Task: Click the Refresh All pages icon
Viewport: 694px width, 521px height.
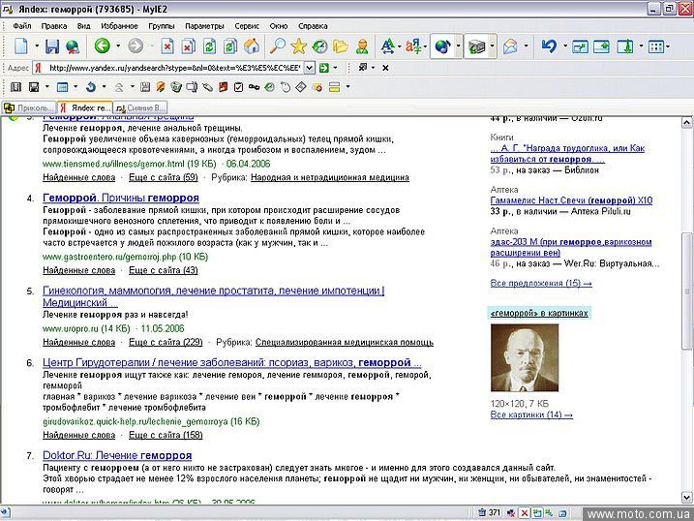Action: (x=230, y=46)
